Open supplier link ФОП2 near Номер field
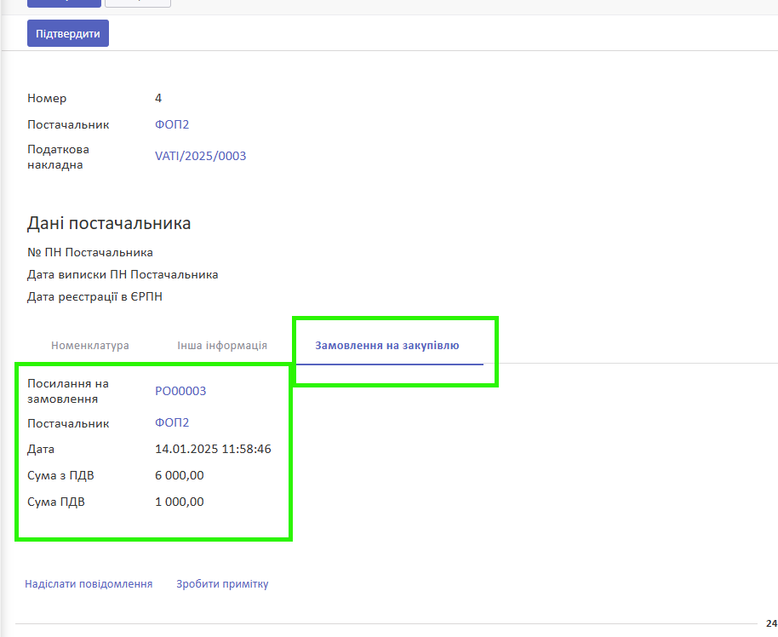The width and height of the screenshot is (778, 637). point(172,124)
